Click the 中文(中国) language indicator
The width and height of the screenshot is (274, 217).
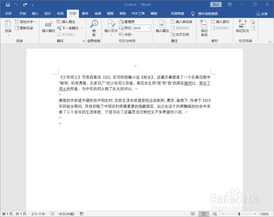click(66, 214)
